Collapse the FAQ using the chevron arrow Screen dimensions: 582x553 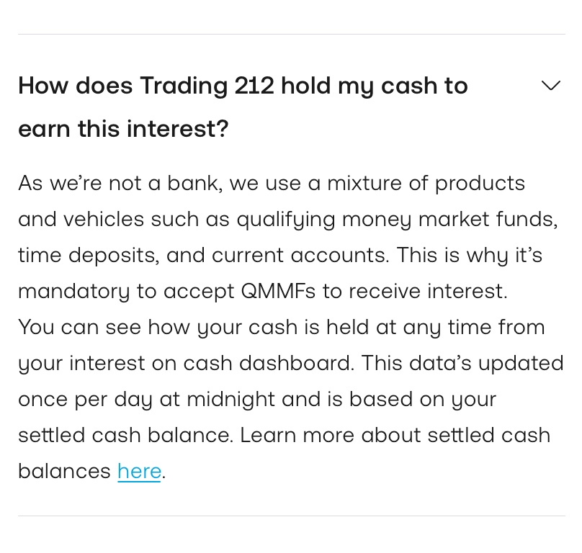coord(551,86)
